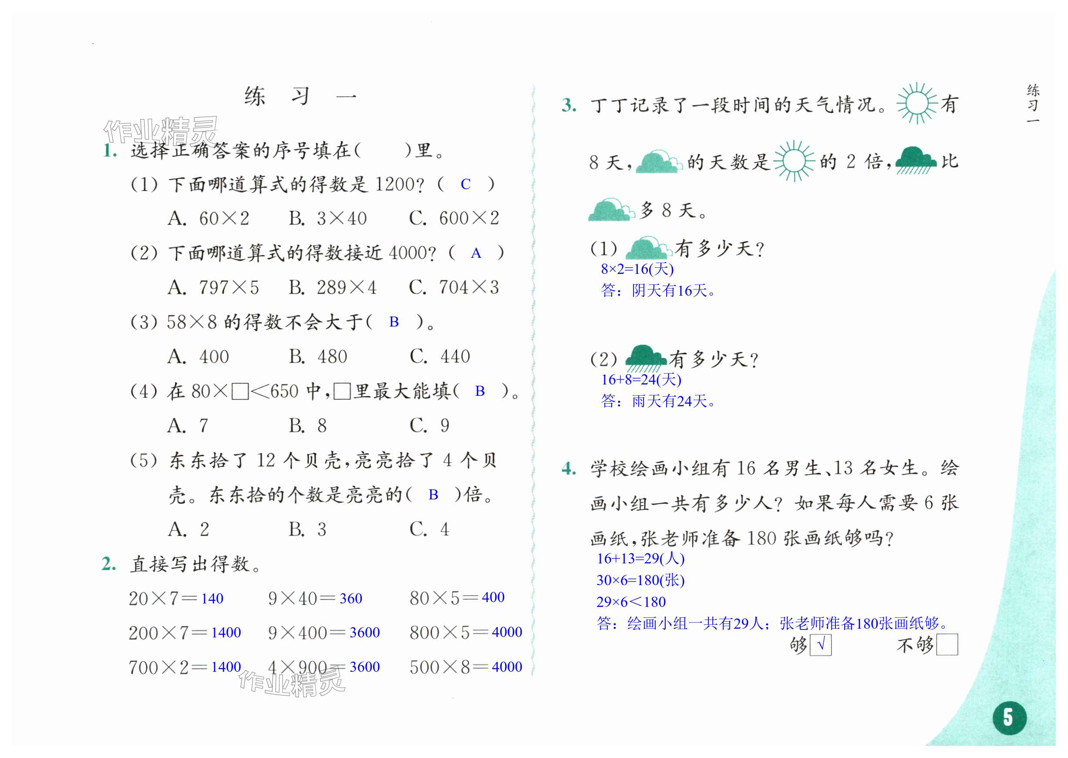Click the equation 30×6=180(张)
Image resolution: width=1068 pixels, height=758 pixels.
tap(640, 581)
